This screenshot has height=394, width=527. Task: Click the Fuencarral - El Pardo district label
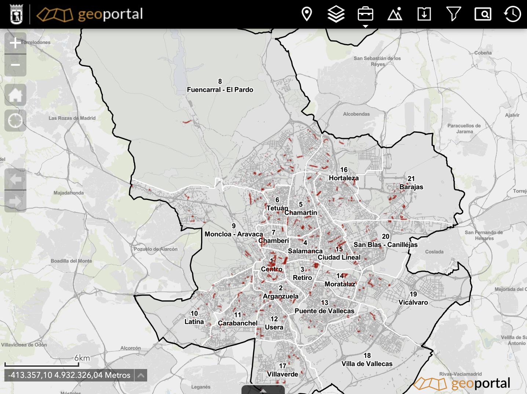(x=220, y=89)
